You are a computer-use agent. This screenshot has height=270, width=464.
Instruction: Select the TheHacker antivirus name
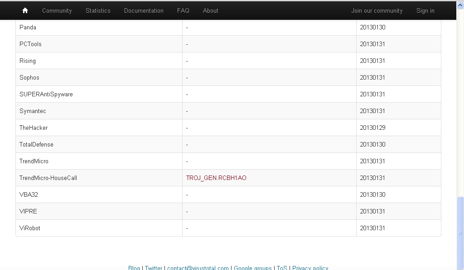coord(34,128)
